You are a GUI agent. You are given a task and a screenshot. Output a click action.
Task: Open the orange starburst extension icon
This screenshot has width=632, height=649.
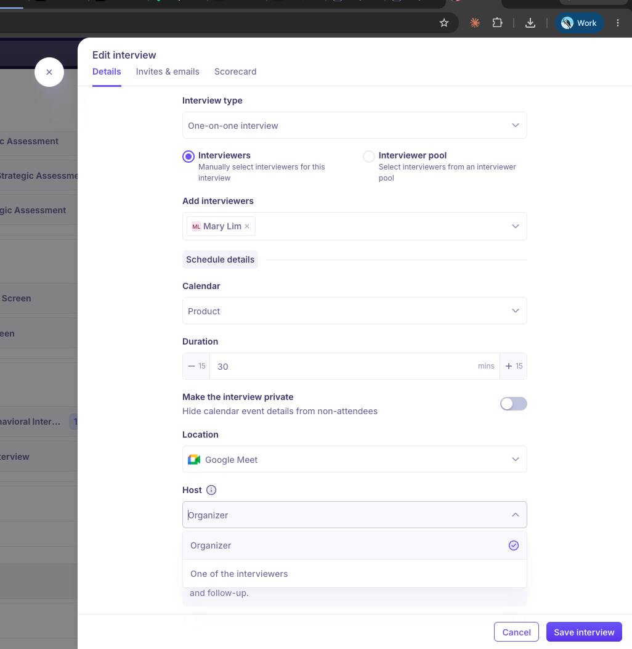point(475,23)
